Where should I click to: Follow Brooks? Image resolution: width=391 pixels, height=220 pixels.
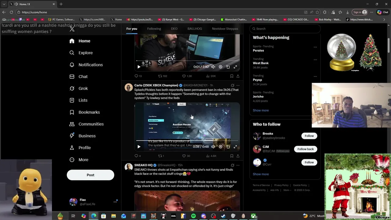(309, 136)
